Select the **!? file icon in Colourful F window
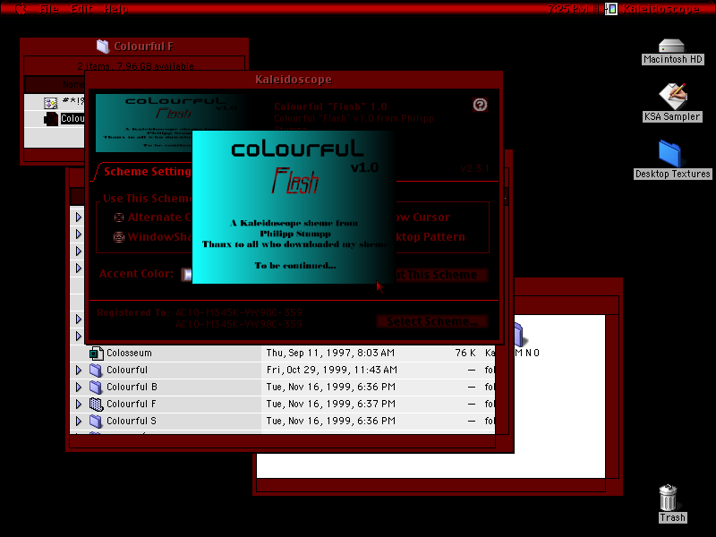This screenshot has height=537, width=716. click(x=50, y=103)
